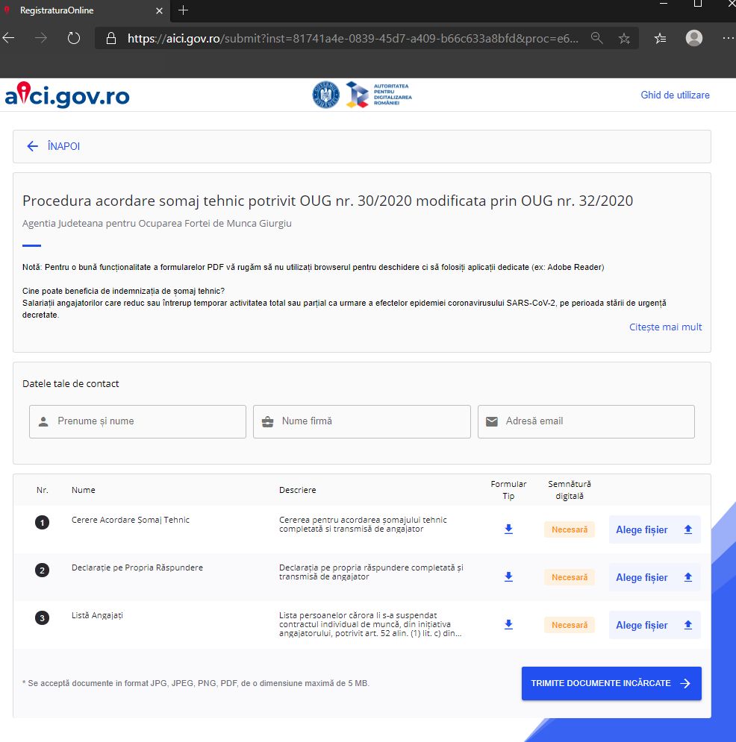This screenshot has width=736, height=742.
Task: Click the person icon in name field
Action: [43, 421]
